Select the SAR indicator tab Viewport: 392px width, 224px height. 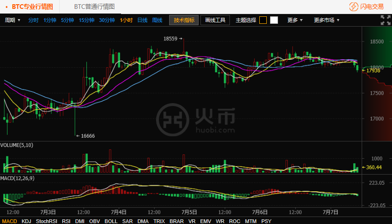[x=128, y=221]
